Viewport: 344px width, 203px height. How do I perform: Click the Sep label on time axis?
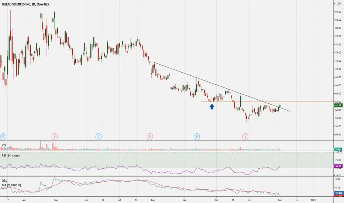(185, 200)
